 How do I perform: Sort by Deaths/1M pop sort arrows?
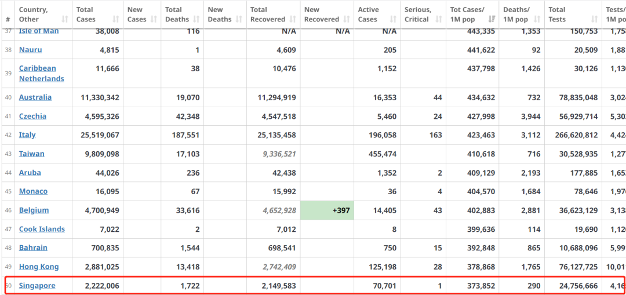coord(537,19)
